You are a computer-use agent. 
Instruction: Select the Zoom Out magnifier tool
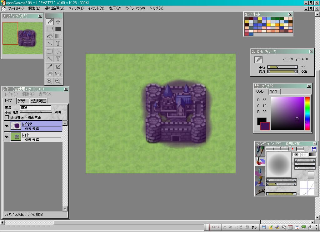pyautogui.click(x=58, y=81)
